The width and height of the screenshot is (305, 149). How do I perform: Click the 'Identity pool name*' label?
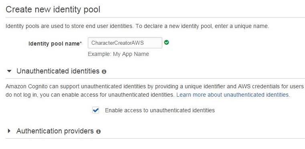tap(55, 44)
